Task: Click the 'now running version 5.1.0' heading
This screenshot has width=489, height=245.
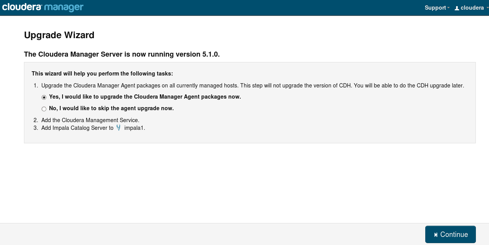Action: click(x=122, y=54)
